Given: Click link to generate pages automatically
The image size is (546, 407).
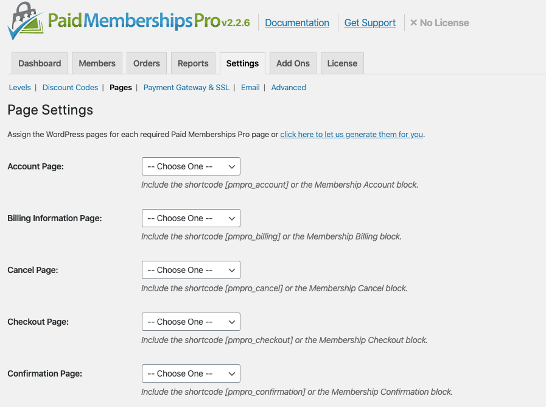Looking at the screenshot, I should pyautogui.click(x=352, y=135).
